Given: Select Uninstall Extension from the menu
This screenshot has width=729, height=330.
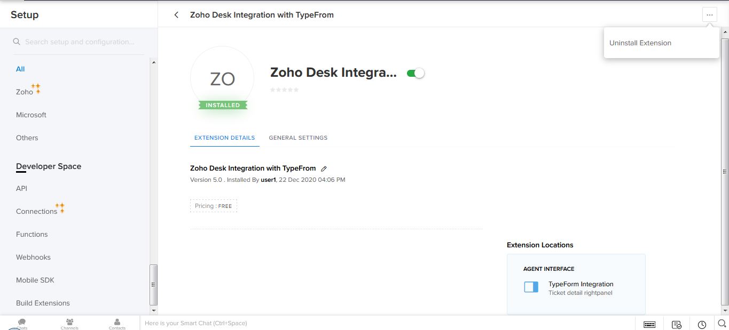Looking at the screenshot, I should tap(640, 43).
